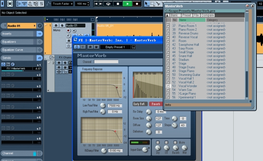Image resolution: width=263 pixels, height=161 pixels.
Task: Toggle the Cycle loop button
Action: 108,4
